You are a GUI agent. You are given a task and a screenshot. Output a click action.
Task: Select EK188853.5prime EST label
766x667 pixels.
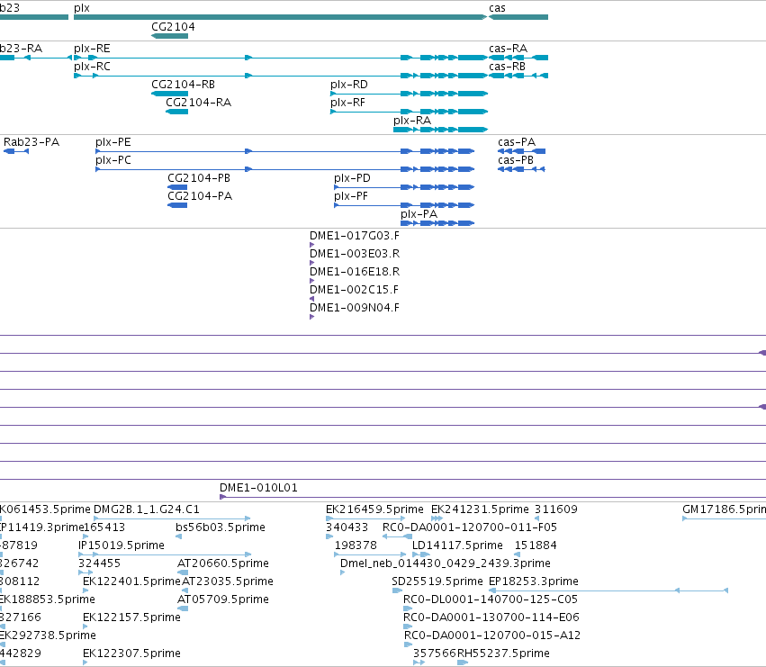coord(48,599)
